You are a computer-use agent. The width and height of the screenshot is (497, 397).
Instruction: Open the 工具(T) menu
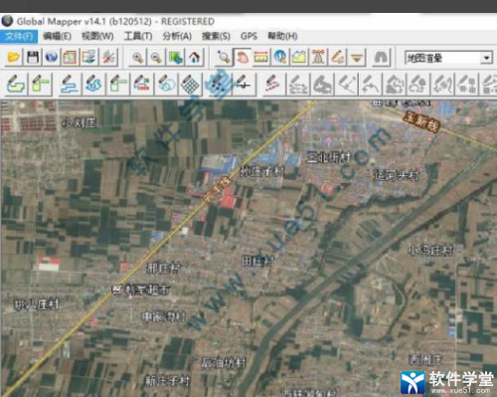(138, 36)
